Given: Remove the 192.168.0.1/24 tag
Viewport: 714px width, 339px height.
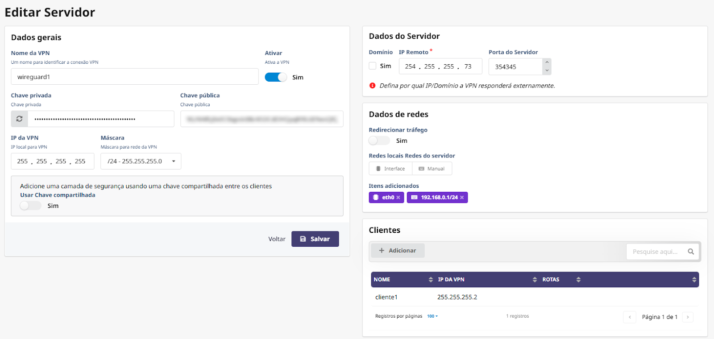Looking at the screenshot, I should click(462, 198).
